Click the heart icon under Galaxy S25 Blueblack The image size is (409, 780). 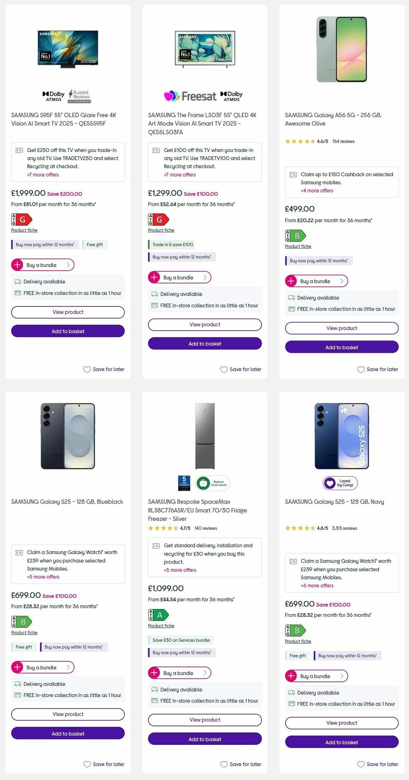coord(88,765)
